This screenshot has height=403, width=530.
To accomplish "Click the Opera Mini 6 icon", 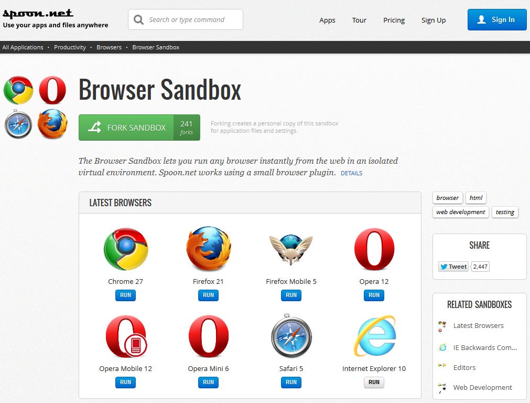I will click(x=209, y=336).
